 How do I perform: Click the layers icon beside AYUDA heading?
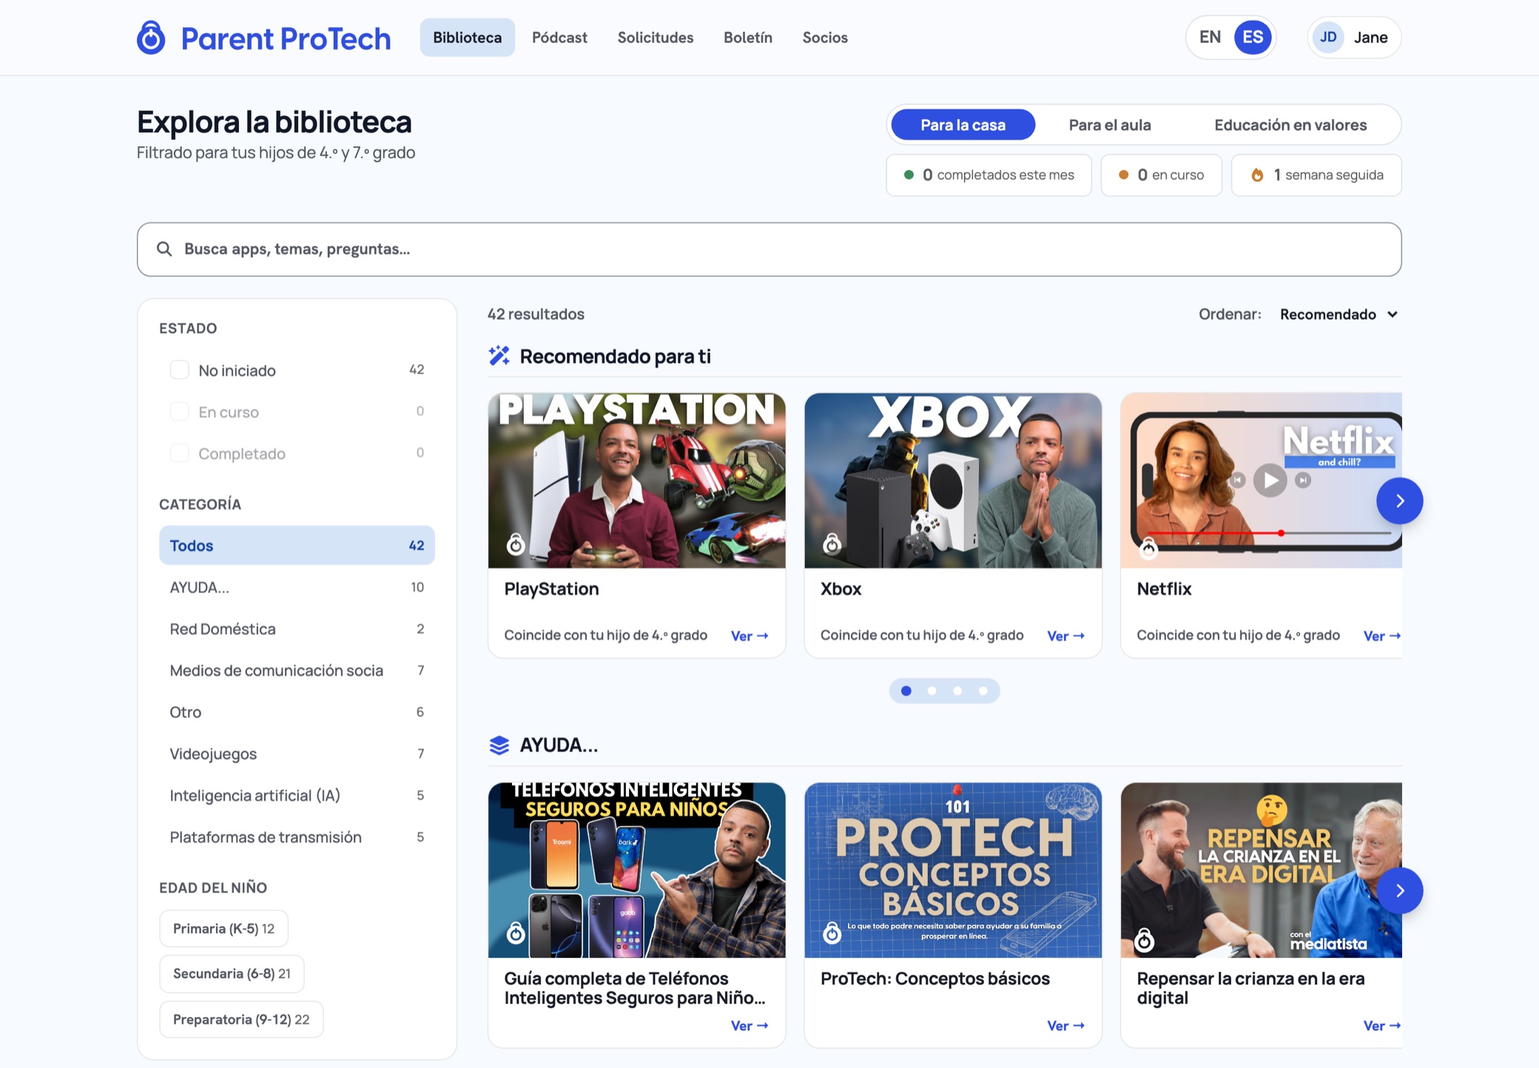click(499, 745)
